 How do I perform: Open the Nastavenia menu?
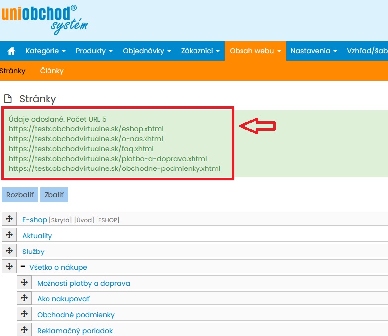pos(313,51)
